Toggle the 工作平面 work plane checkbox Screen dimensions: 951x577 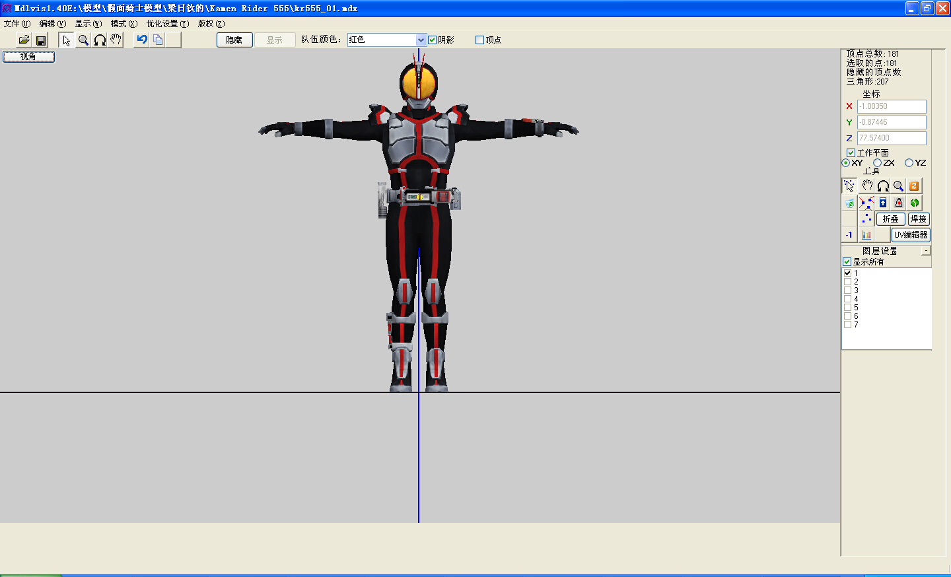pyautogui.click(x=851, y=153)
